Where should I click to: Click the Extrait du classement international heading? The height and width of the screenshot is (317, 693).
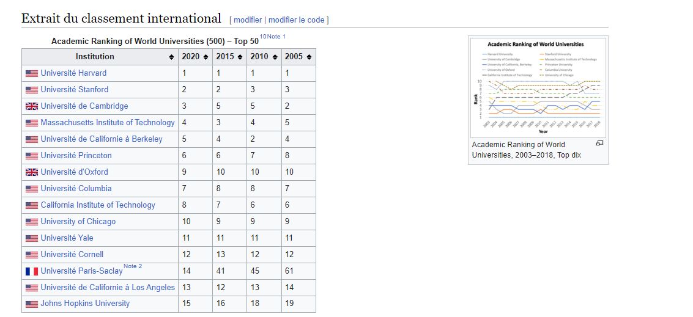(x=122, y=18)
